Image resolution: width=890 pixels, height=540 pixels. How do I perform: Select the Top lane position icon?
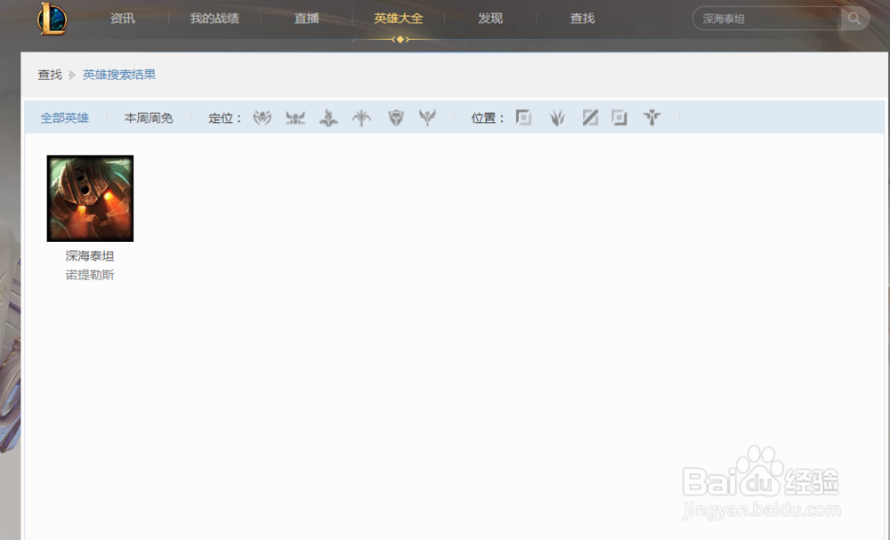[x=523, y=117]
